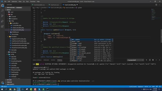Image resolution: width=162 pixels, height=91 pixels.
Task: Open the powershell terminal selector dropdown
Action: [x=135, y=60]
